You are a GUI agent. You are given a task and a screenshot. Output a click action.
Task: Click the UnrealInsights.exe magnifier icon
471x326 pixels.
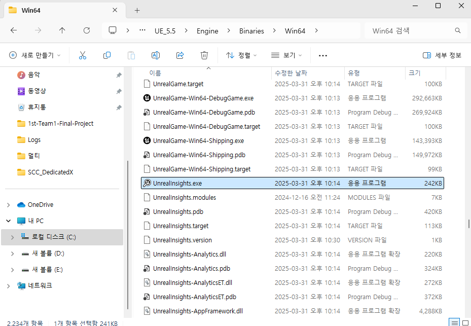[147, 183]
